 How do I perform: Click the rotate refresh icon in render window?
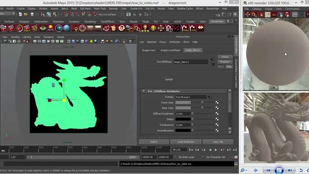click(x=301, y=170)
